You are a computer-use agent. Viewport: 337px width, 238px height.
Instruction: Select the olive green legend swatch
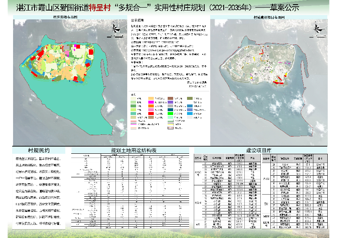(190, 98)
